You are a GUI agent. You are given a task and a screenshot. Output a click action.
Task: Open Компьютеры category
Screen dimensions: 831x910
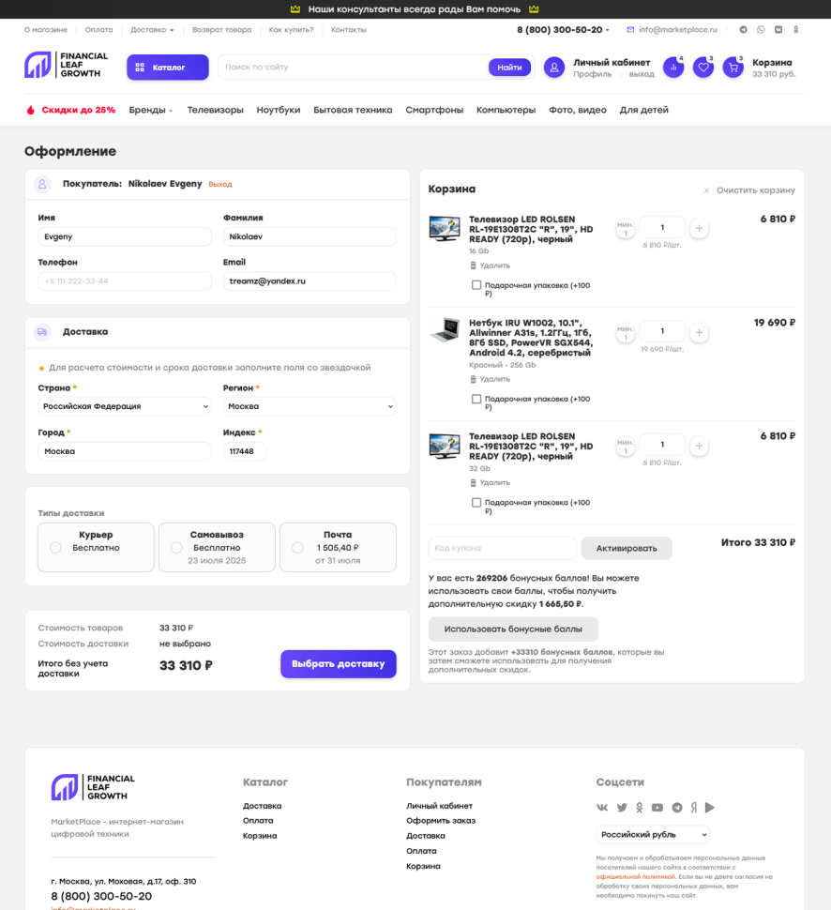pyautogui.click(x=506, y=110)
